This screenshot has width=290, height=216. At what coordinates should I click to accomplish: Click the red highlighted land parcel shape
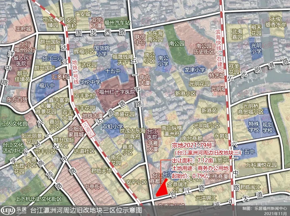(162, 188)
